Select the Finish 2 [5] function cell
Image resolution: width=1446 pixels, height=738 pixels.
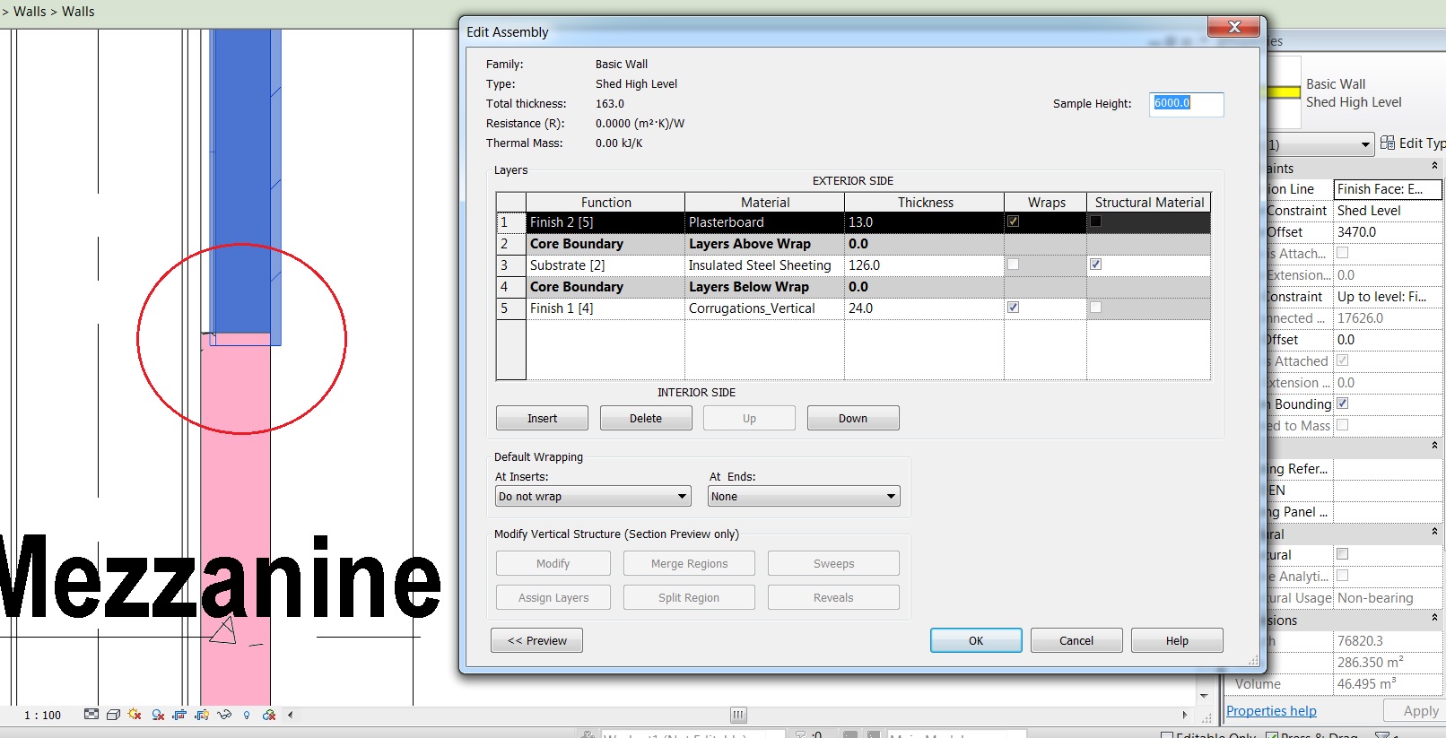(x=605, y=222)
